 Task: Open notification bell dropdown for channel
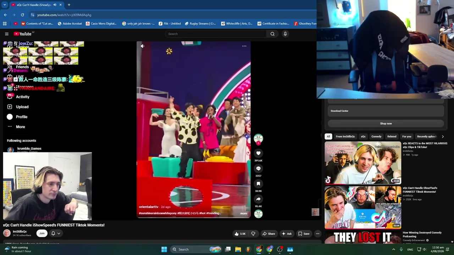coord(56,233)
